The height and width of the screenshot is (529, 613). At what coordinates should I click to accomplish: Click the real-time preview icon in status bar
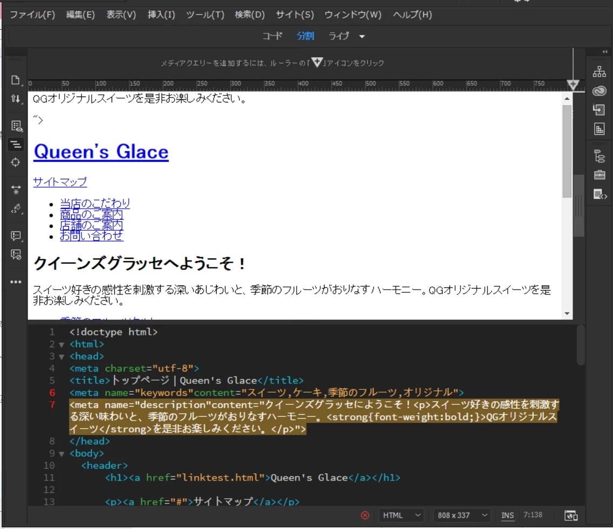pyautogui.click(x=571, y=516)
